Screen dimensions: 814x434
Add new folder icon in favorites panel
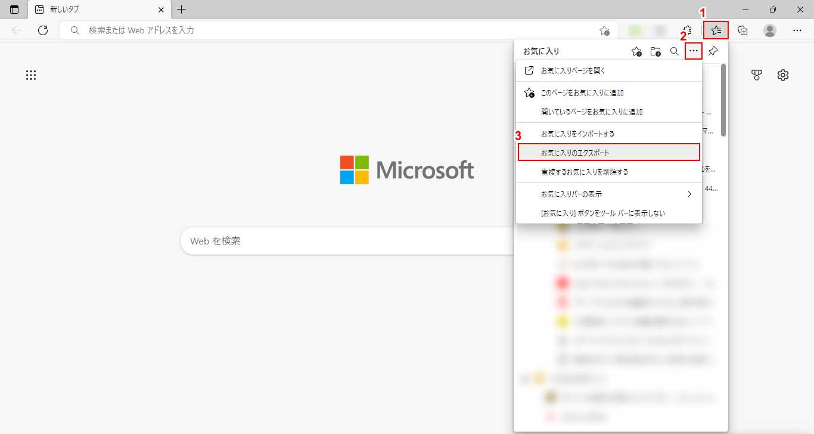pos(655,51)
